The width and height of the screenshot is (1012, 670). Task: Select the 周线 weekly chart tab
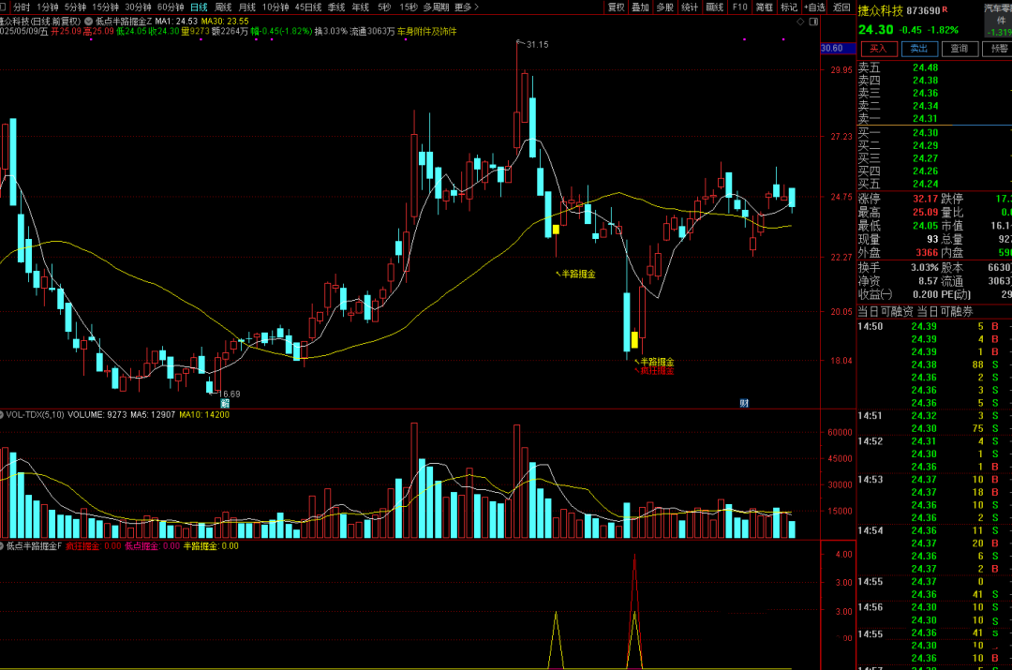[223, 7]
